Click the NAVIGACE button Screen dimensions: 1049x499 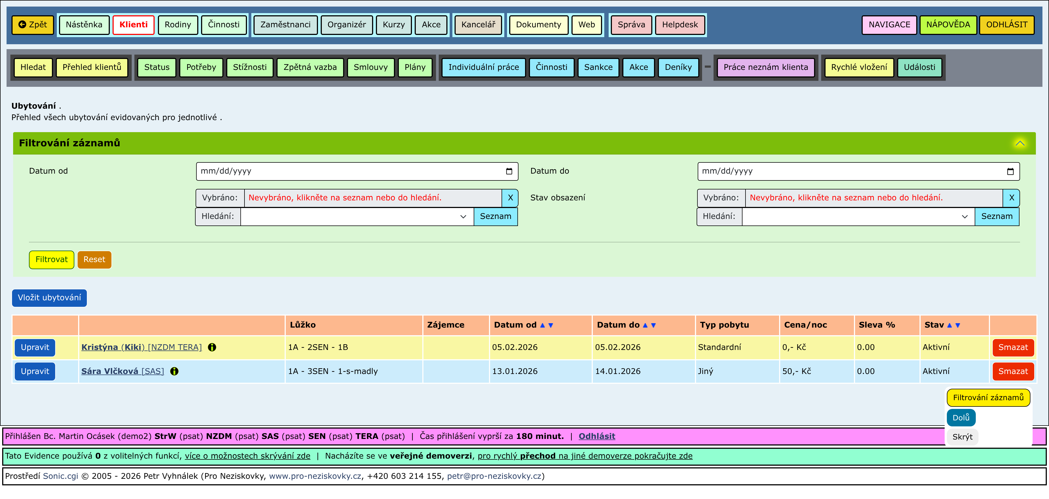tap(889, 25)
